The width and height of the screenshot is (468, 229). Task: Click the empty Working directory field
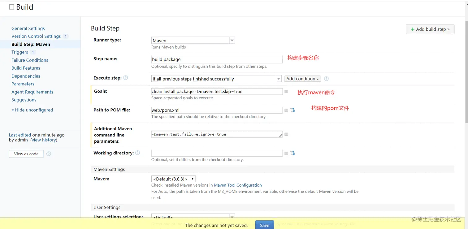coord(217,153)
